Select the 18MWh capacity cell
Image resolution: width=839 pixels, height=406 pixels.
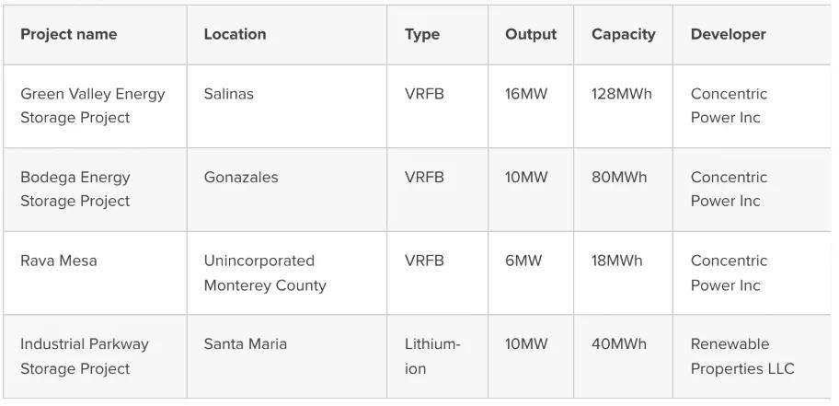coord(617,261)
